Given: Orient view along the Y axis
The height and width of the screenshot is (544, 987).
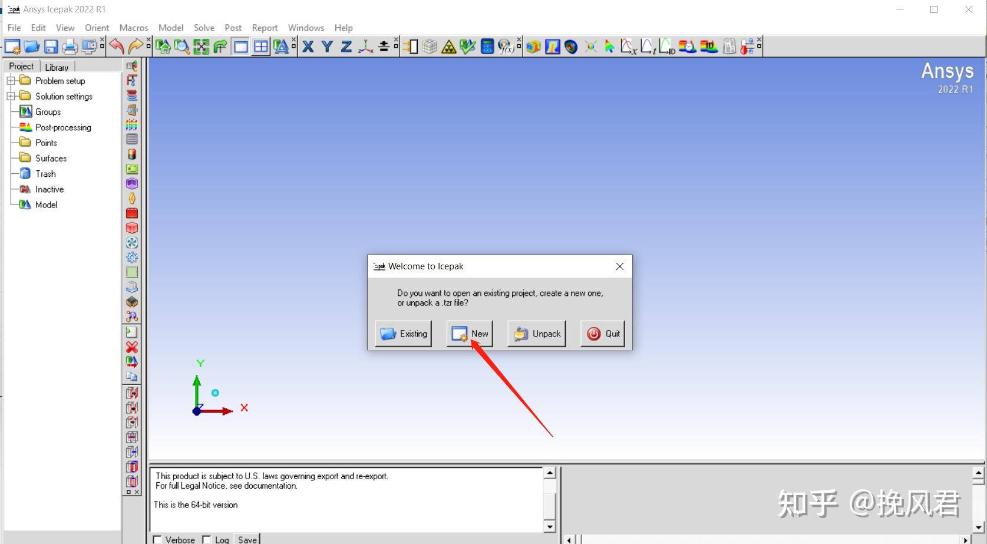Looking at the screenshot, I should [328, 47].
